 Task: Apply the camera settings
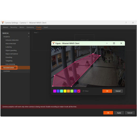pyautogui.click(x=119, y=113)
